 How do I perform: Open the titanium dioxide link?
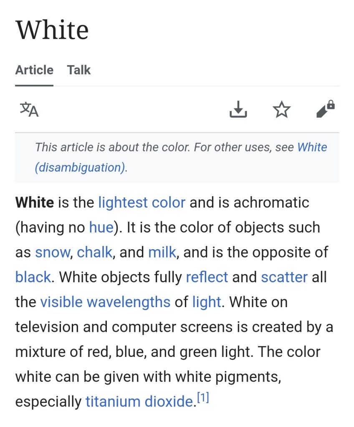click(139, 402)
